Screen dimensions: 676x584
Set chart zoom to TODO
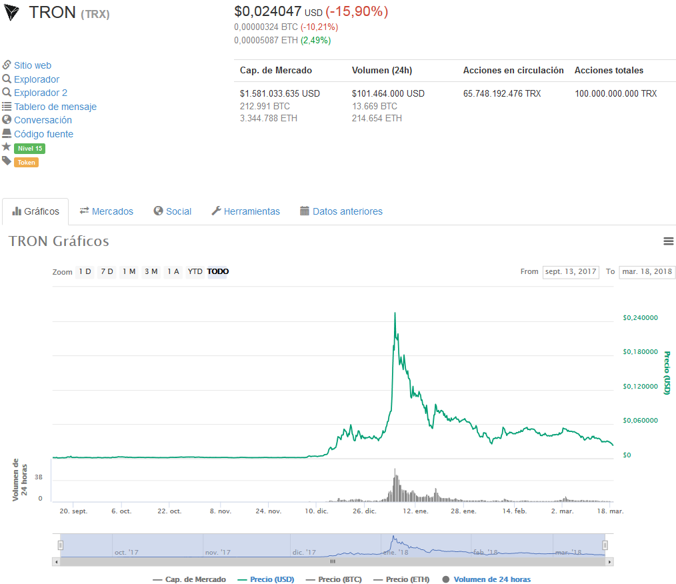[x=218, y=271]
